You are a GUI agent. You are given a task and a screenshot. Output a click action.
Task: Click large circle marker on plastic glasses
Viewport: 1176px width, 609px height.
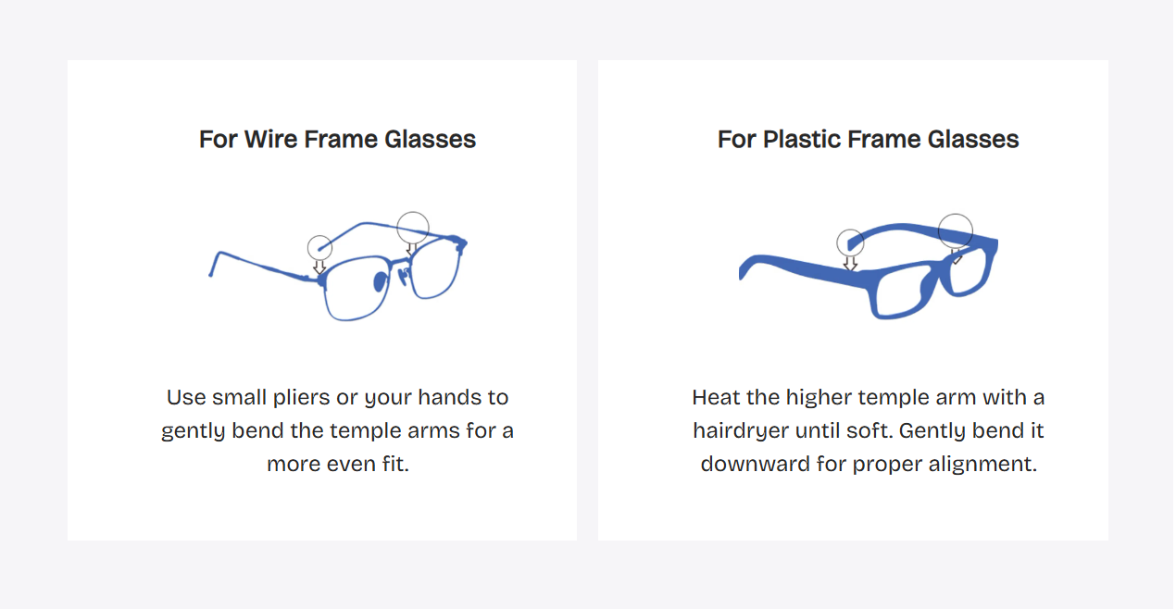pyautogui.click(x=955, y=230)
